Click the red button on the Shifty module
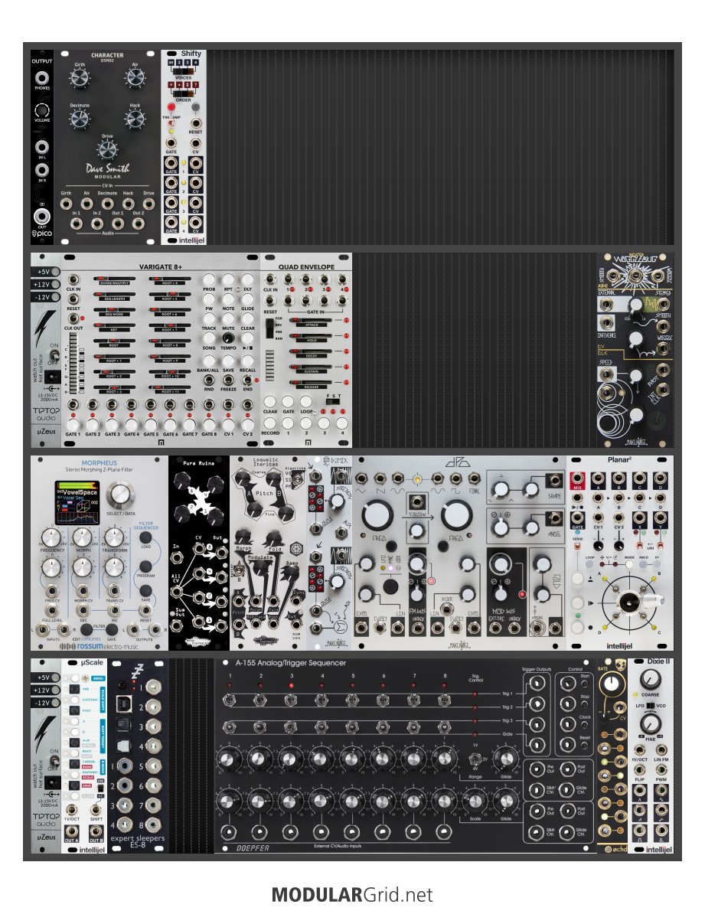705x911 pixels. [x=171, y=107]
